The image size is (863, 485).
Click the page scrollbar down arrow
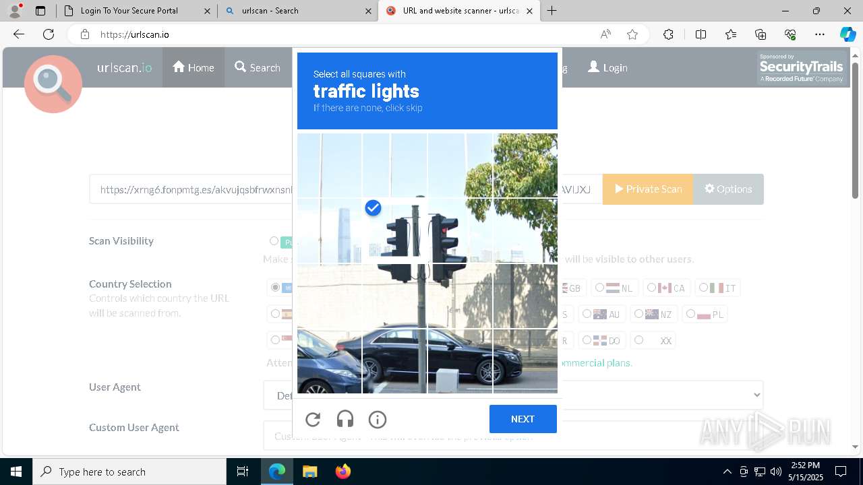point(856,447)
